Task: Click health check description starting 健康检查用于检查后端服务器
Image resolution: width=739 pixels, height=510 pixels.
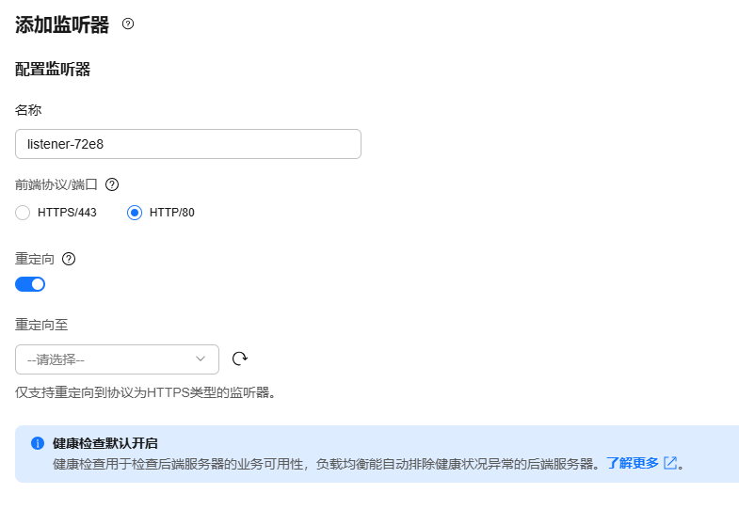Action: 327,464
